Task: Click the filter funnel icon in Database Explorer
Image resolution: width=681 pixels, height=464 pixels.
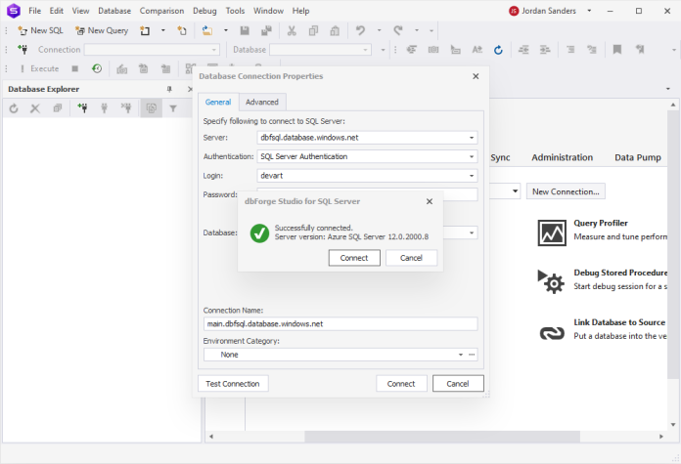Action: click(173, 108)
